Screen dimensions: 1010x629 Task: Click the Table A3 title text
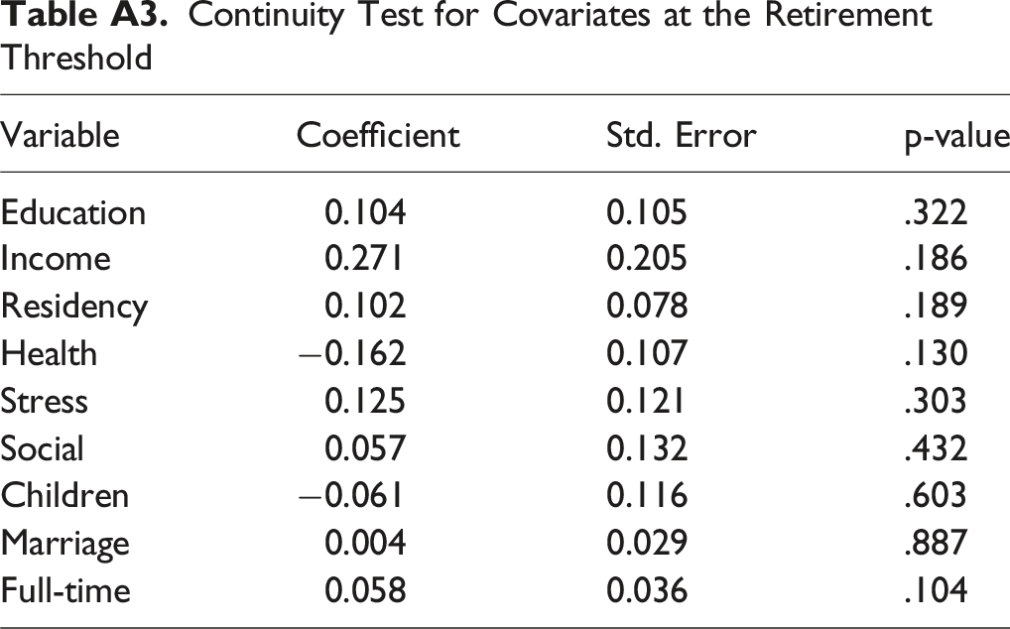point(466,36)
